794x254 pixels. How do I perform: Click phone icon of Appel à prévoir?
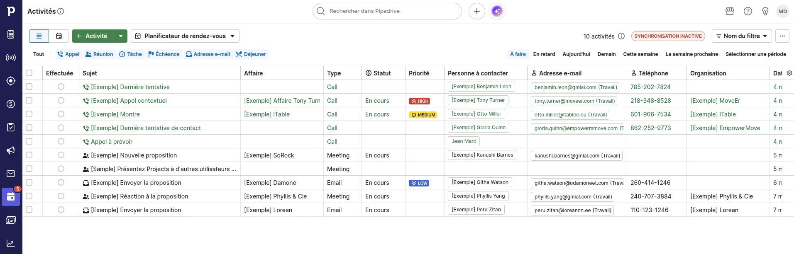point(86,142)
